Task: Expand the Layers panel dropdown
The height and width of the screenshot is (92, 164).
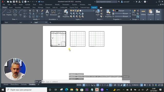Action: tap(79, 19)
